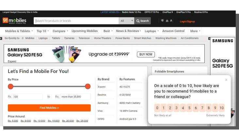Expand the More menu
The height and width of the screenshot is (140, 239).
point(195,31)
